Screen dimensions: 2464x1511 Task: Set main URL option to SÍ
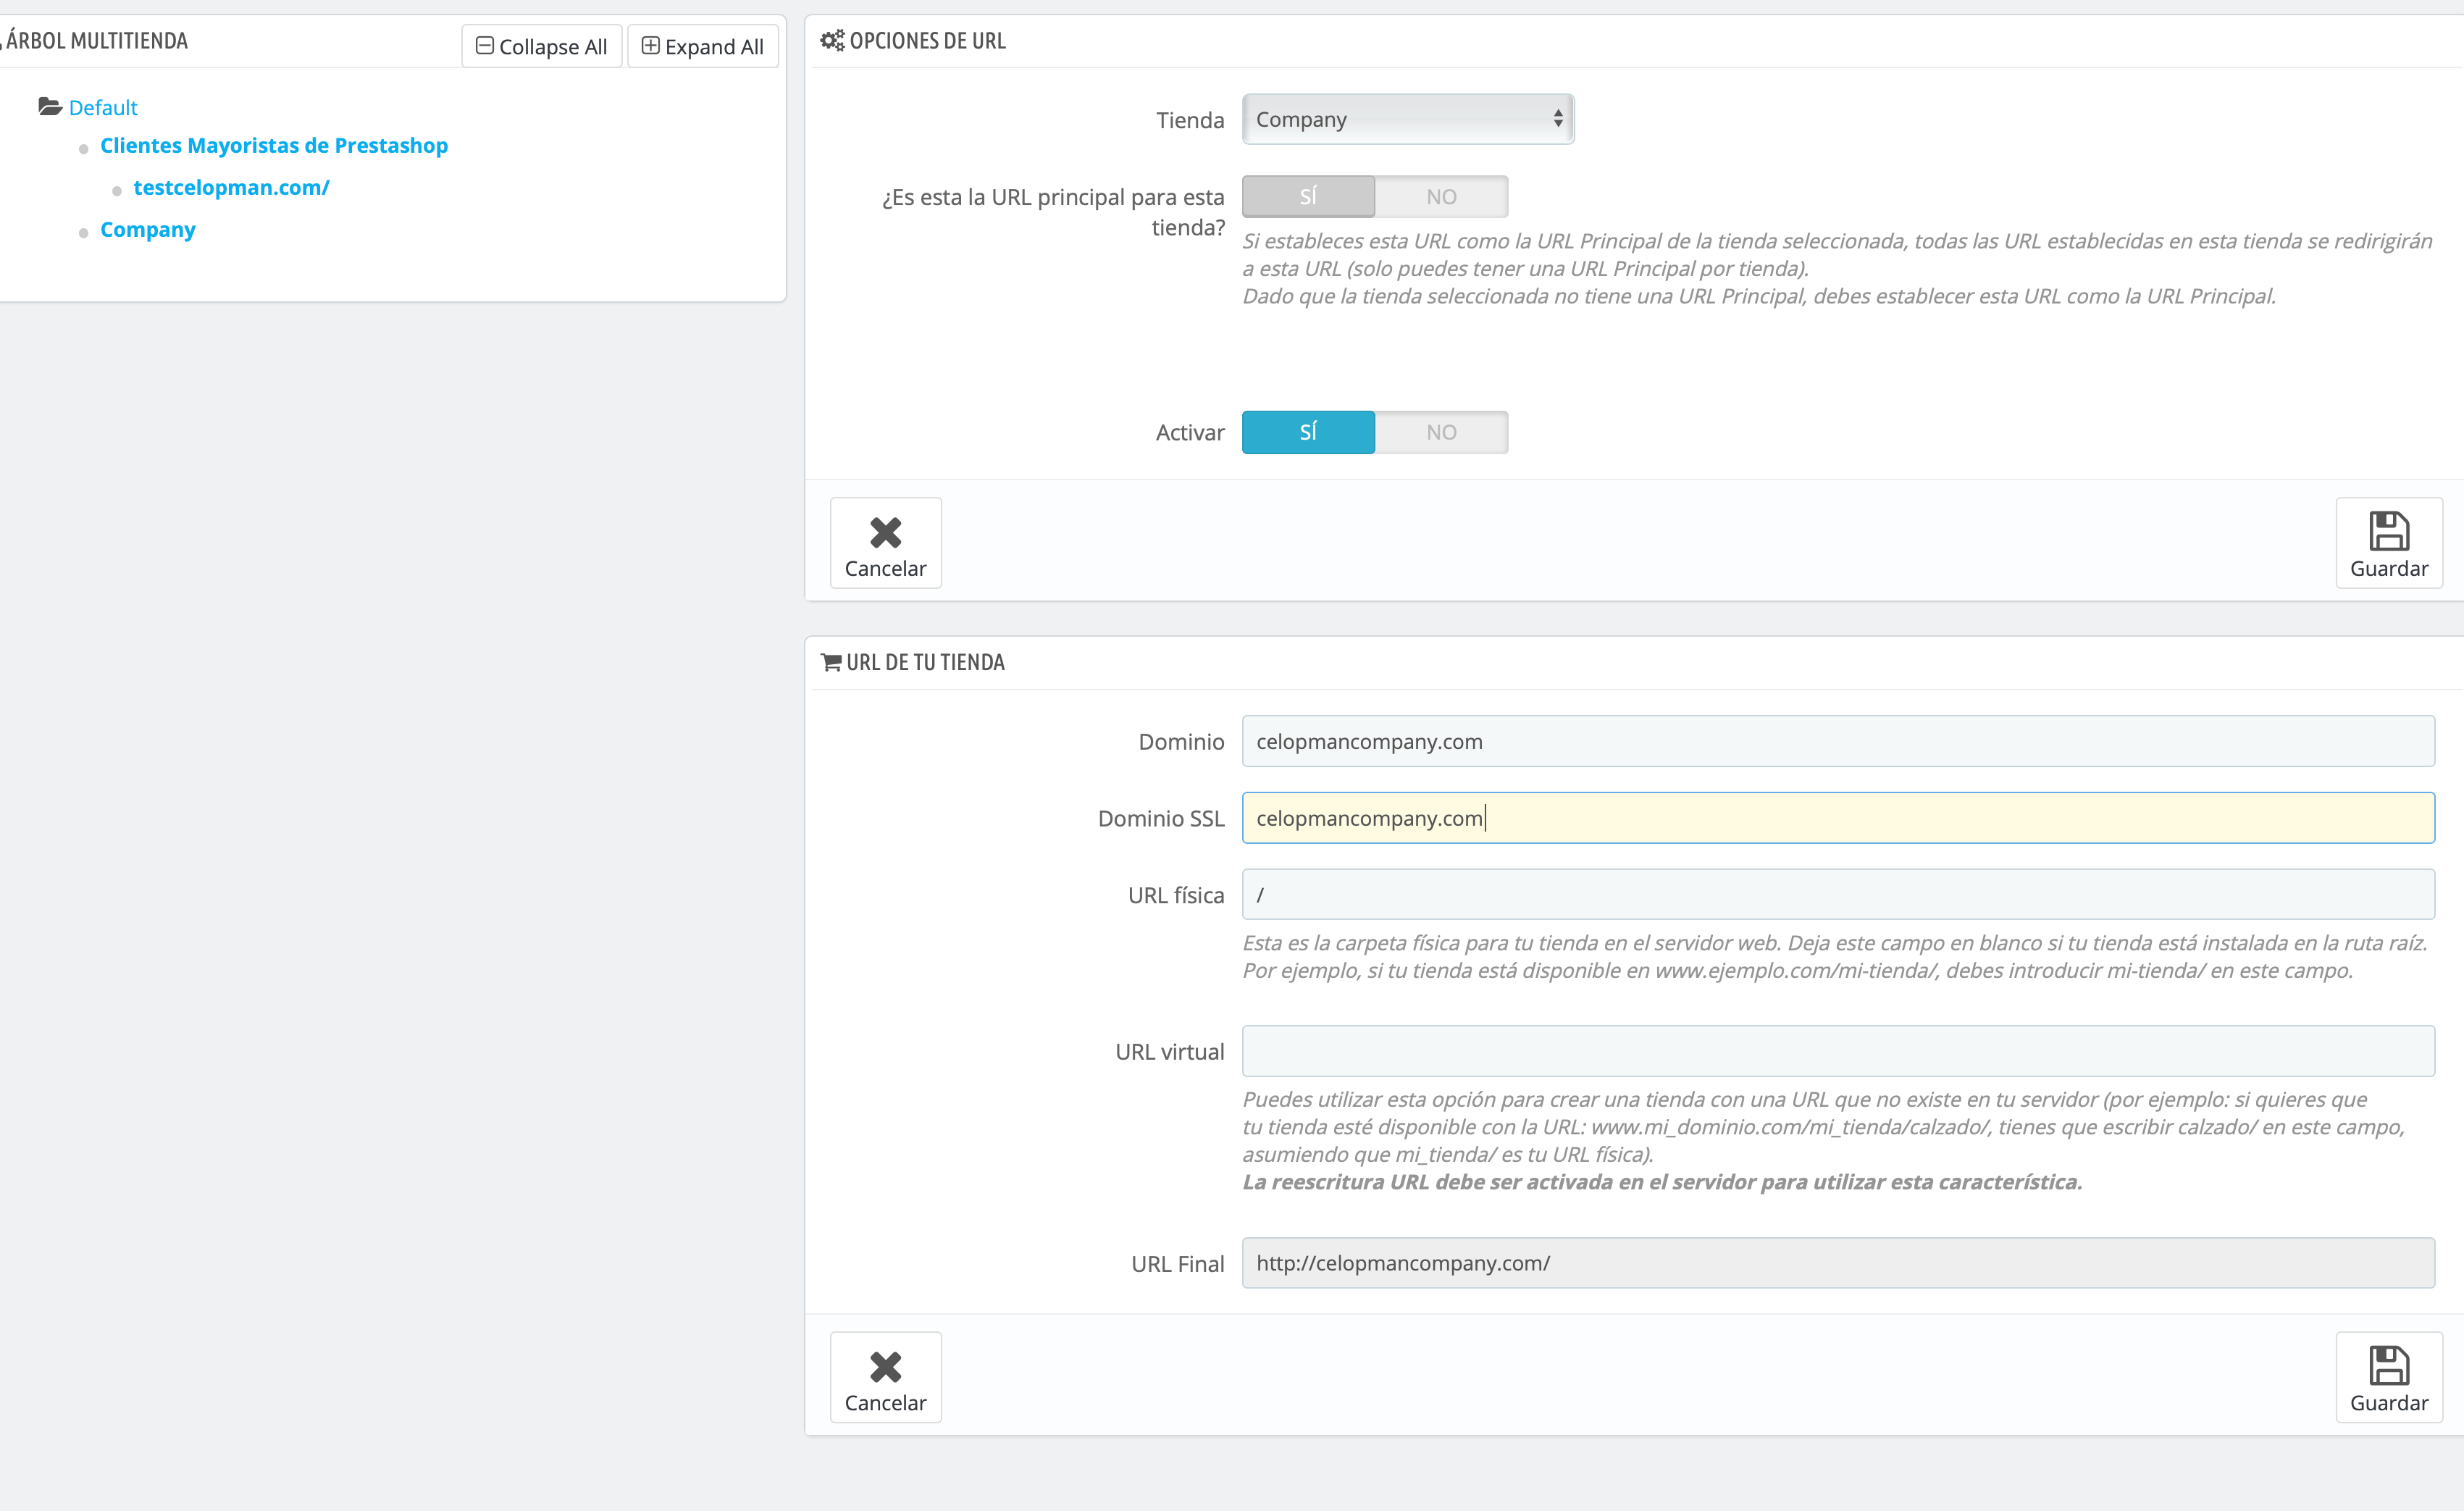click(x=1308, y=196)
